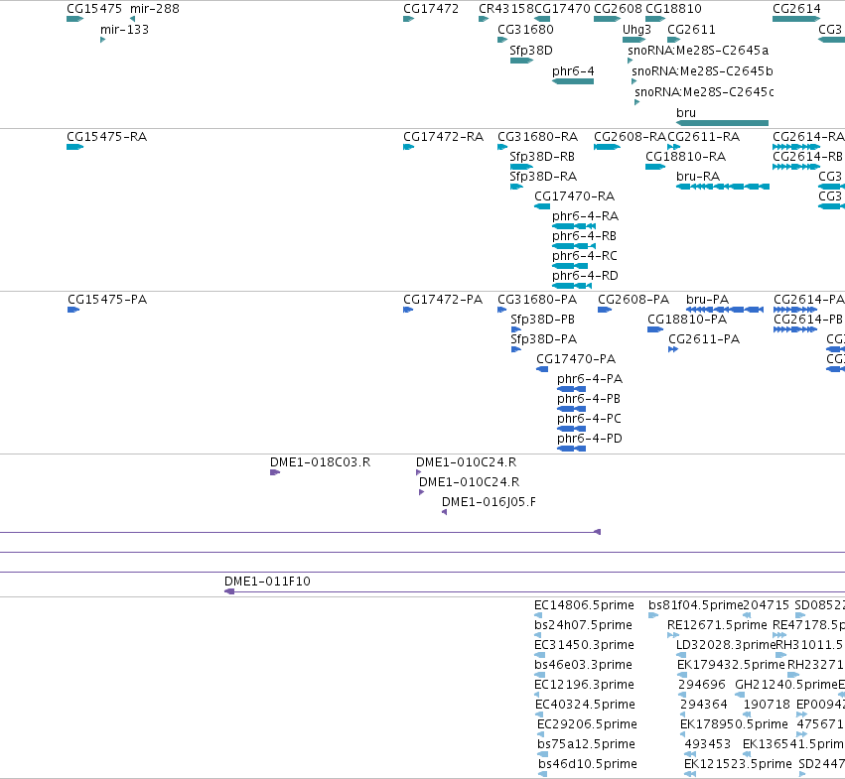Click the CG17472-PA protein label
The image size is (845, 779).
pyautogui.click(x=443, y=300)
